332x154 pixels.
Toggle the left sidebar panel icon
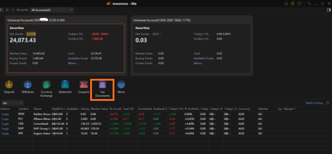point(2,10)
